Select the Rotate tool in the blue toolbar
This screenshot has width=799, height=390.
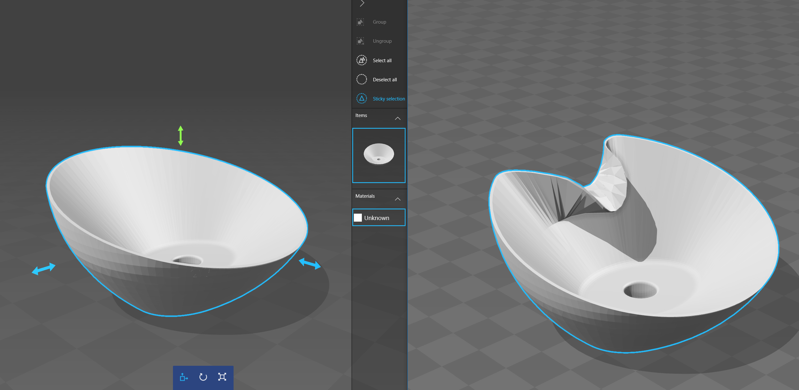click(203, 377)
